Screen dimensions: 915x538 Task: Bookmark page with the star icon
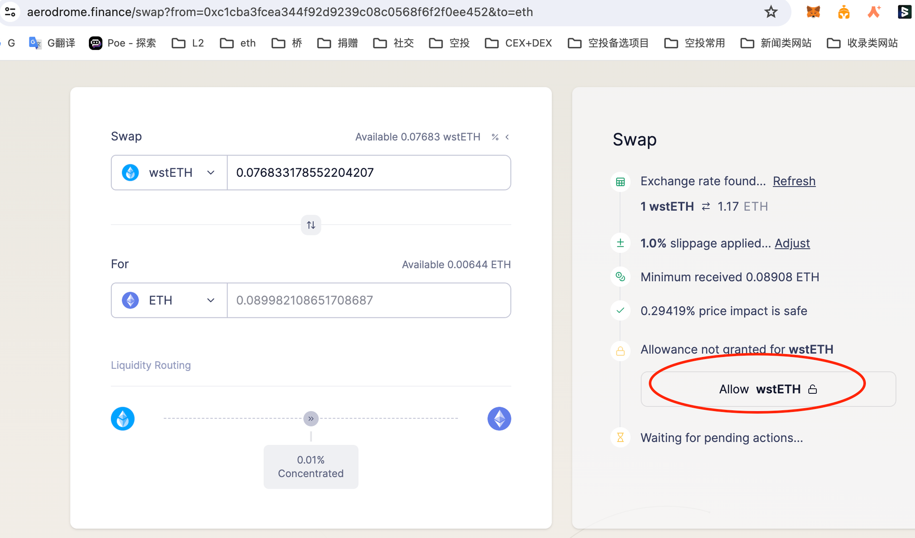pos(771,12)
